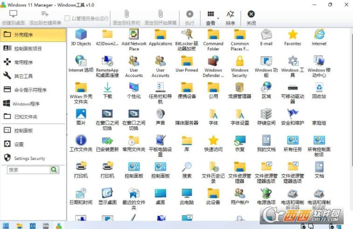Image resolution: width=353 pixels, height=229 pixels.
Task: Select the 平板电脑设置 icon
Action: click(x=160, y=146)
